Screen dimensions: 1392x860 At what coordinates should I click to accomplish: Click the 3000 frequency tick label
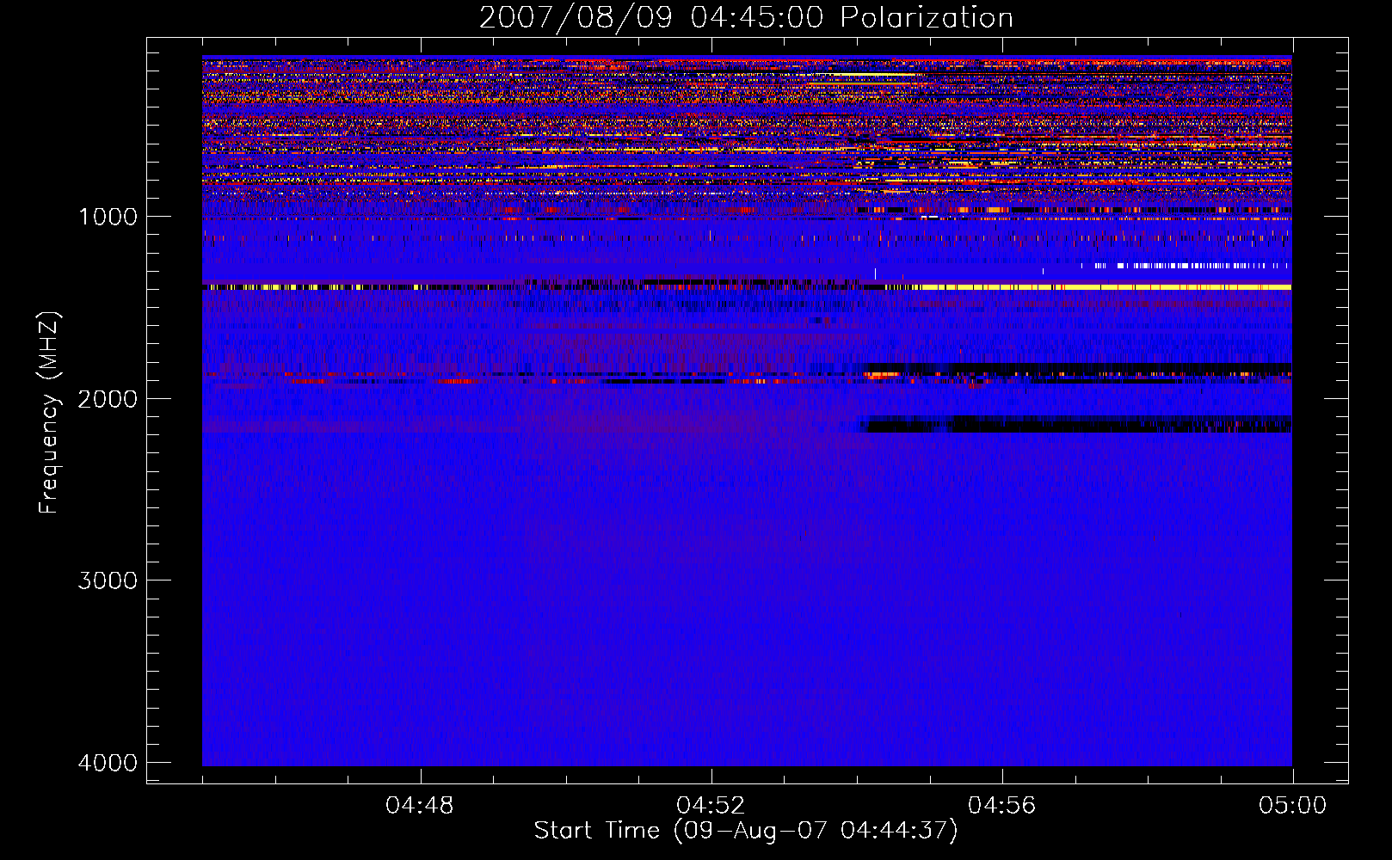coord(108,580)
